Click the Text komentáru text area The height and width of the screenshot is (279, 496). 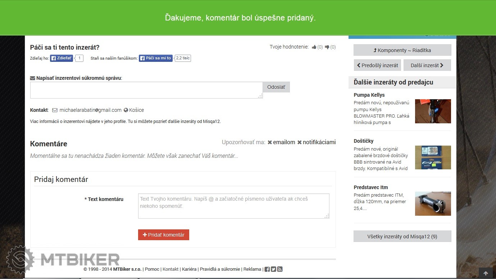pyautogui.click(x=233, y=206)
